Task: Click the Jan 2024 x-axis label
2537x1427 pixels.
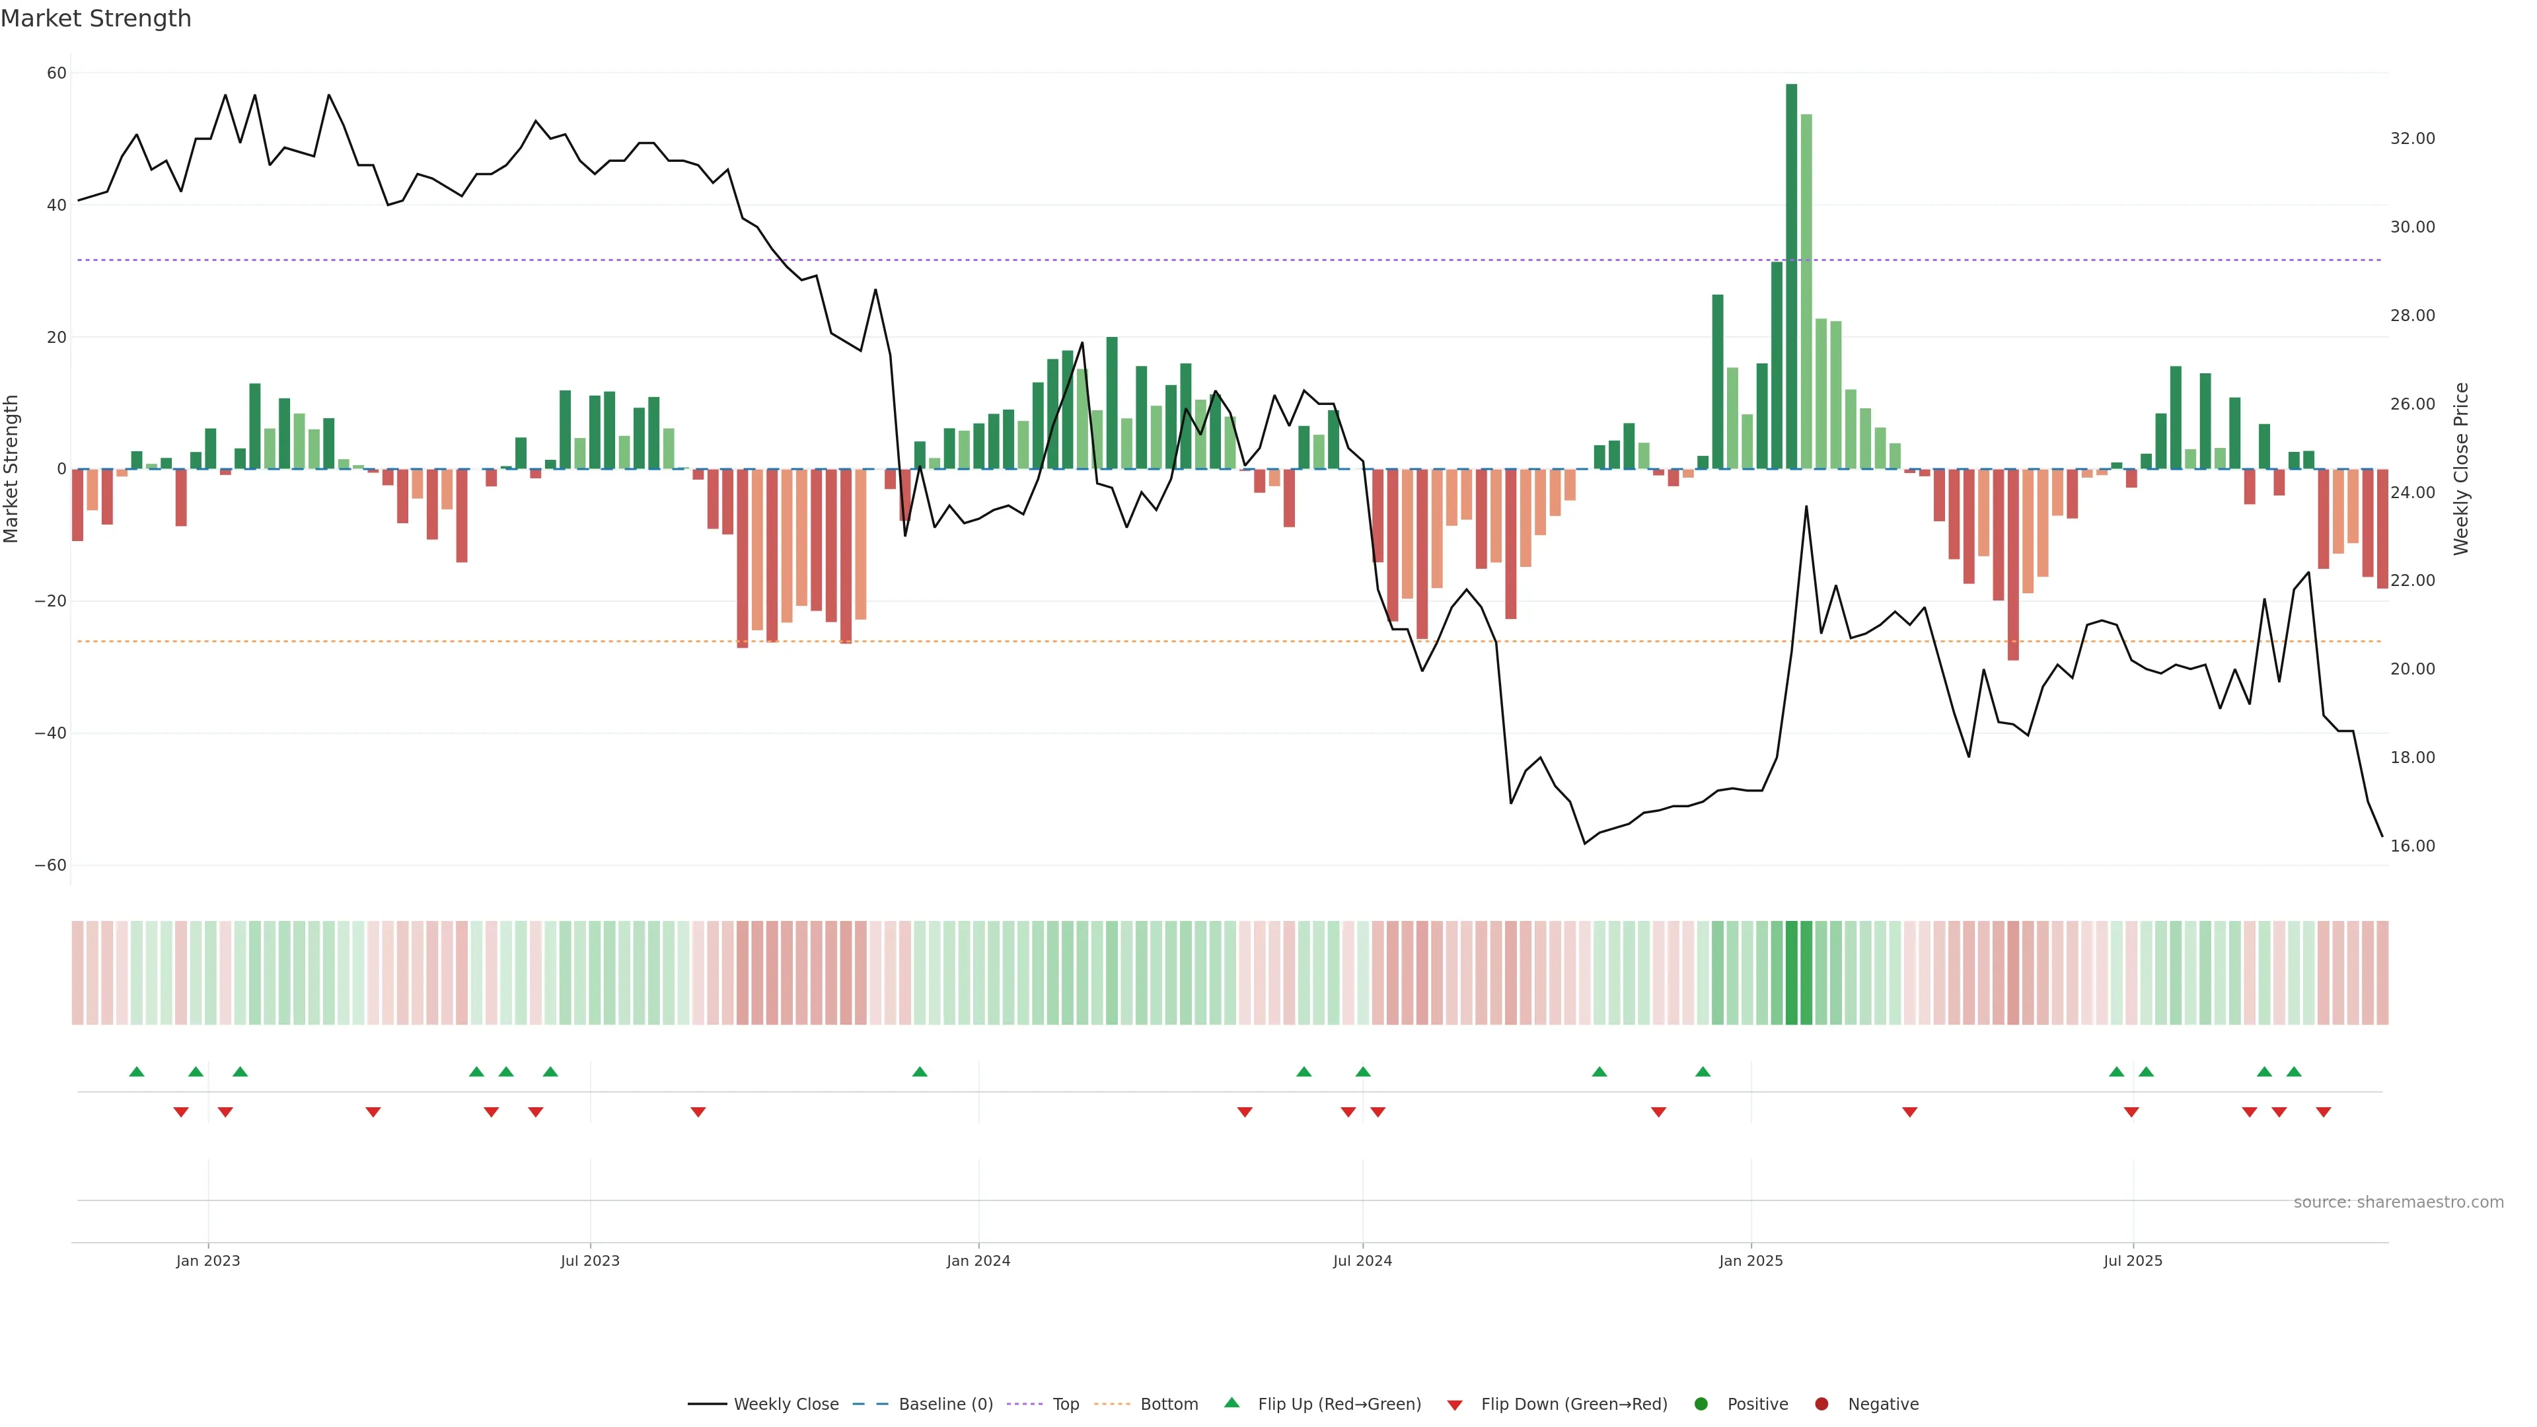Action: (x=978, y=1261)
